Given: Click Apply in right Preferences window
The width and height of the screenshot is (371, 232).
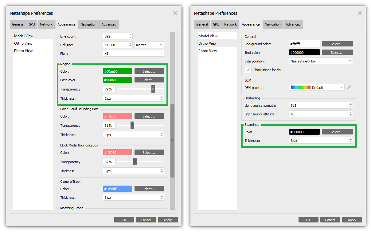Looking at the screenshot, I should point(352,220).
